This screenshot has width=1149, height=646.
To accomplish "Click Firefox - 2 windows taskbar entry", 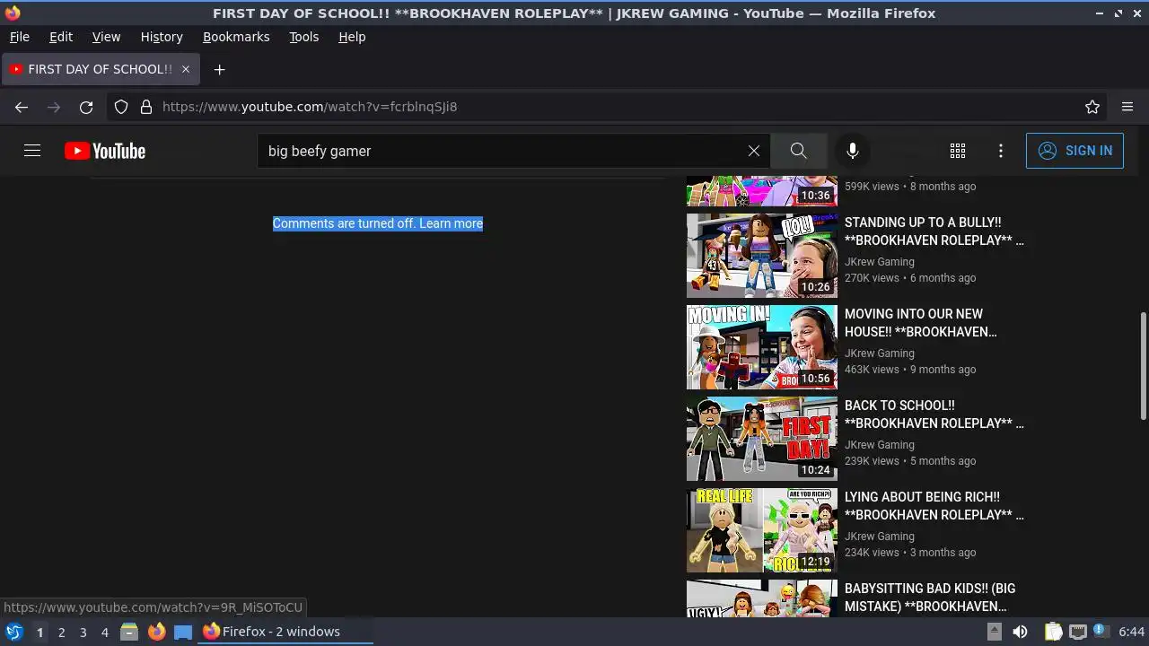I will [x=285, y=632].
